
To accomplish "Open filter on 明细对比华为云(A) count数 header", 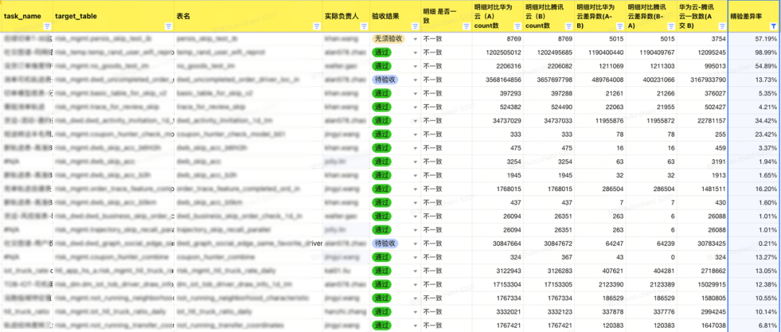I will [518, 27].
